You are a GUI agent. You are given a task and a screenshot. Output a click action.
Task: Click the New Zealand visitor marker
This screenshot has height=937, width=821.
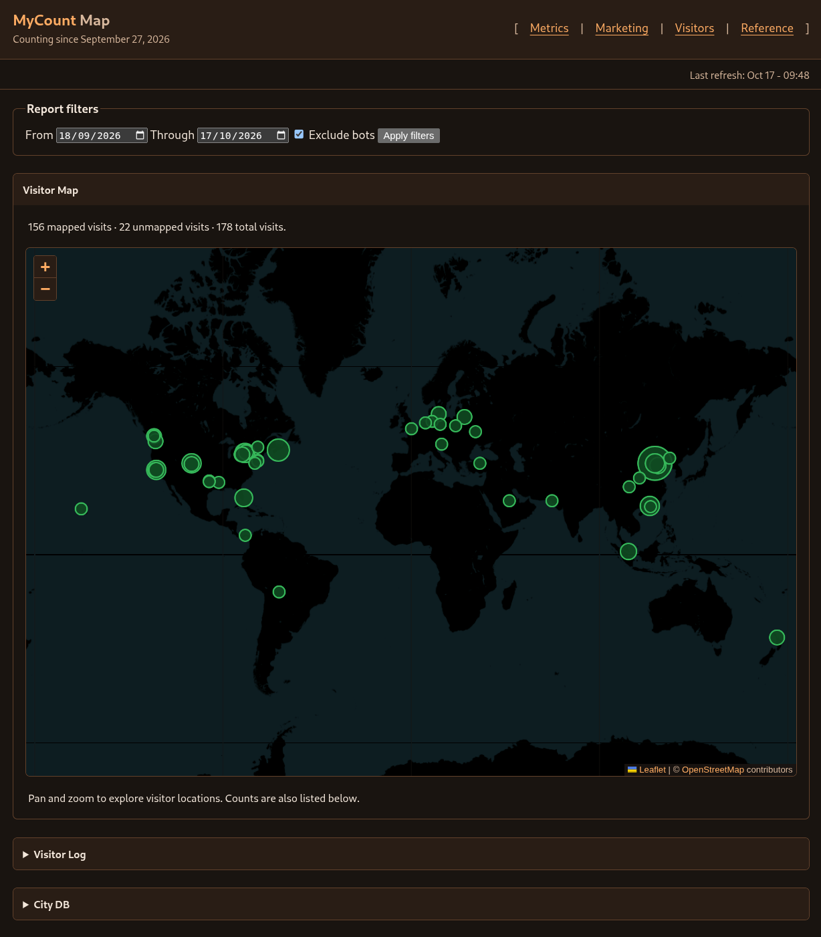777,638
